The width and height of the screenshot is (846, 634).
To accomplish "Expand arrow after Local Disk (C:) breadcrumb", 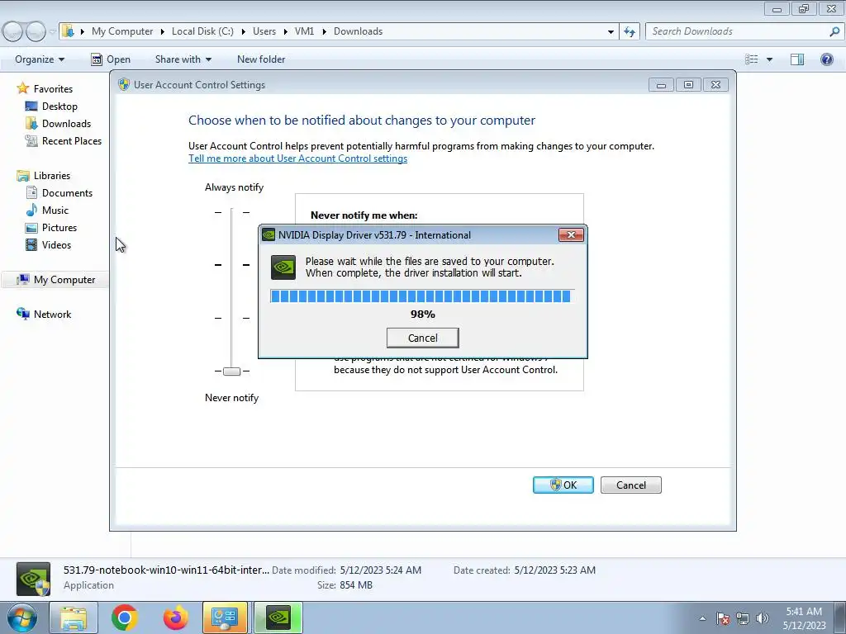I will click(x=243, y=31).
